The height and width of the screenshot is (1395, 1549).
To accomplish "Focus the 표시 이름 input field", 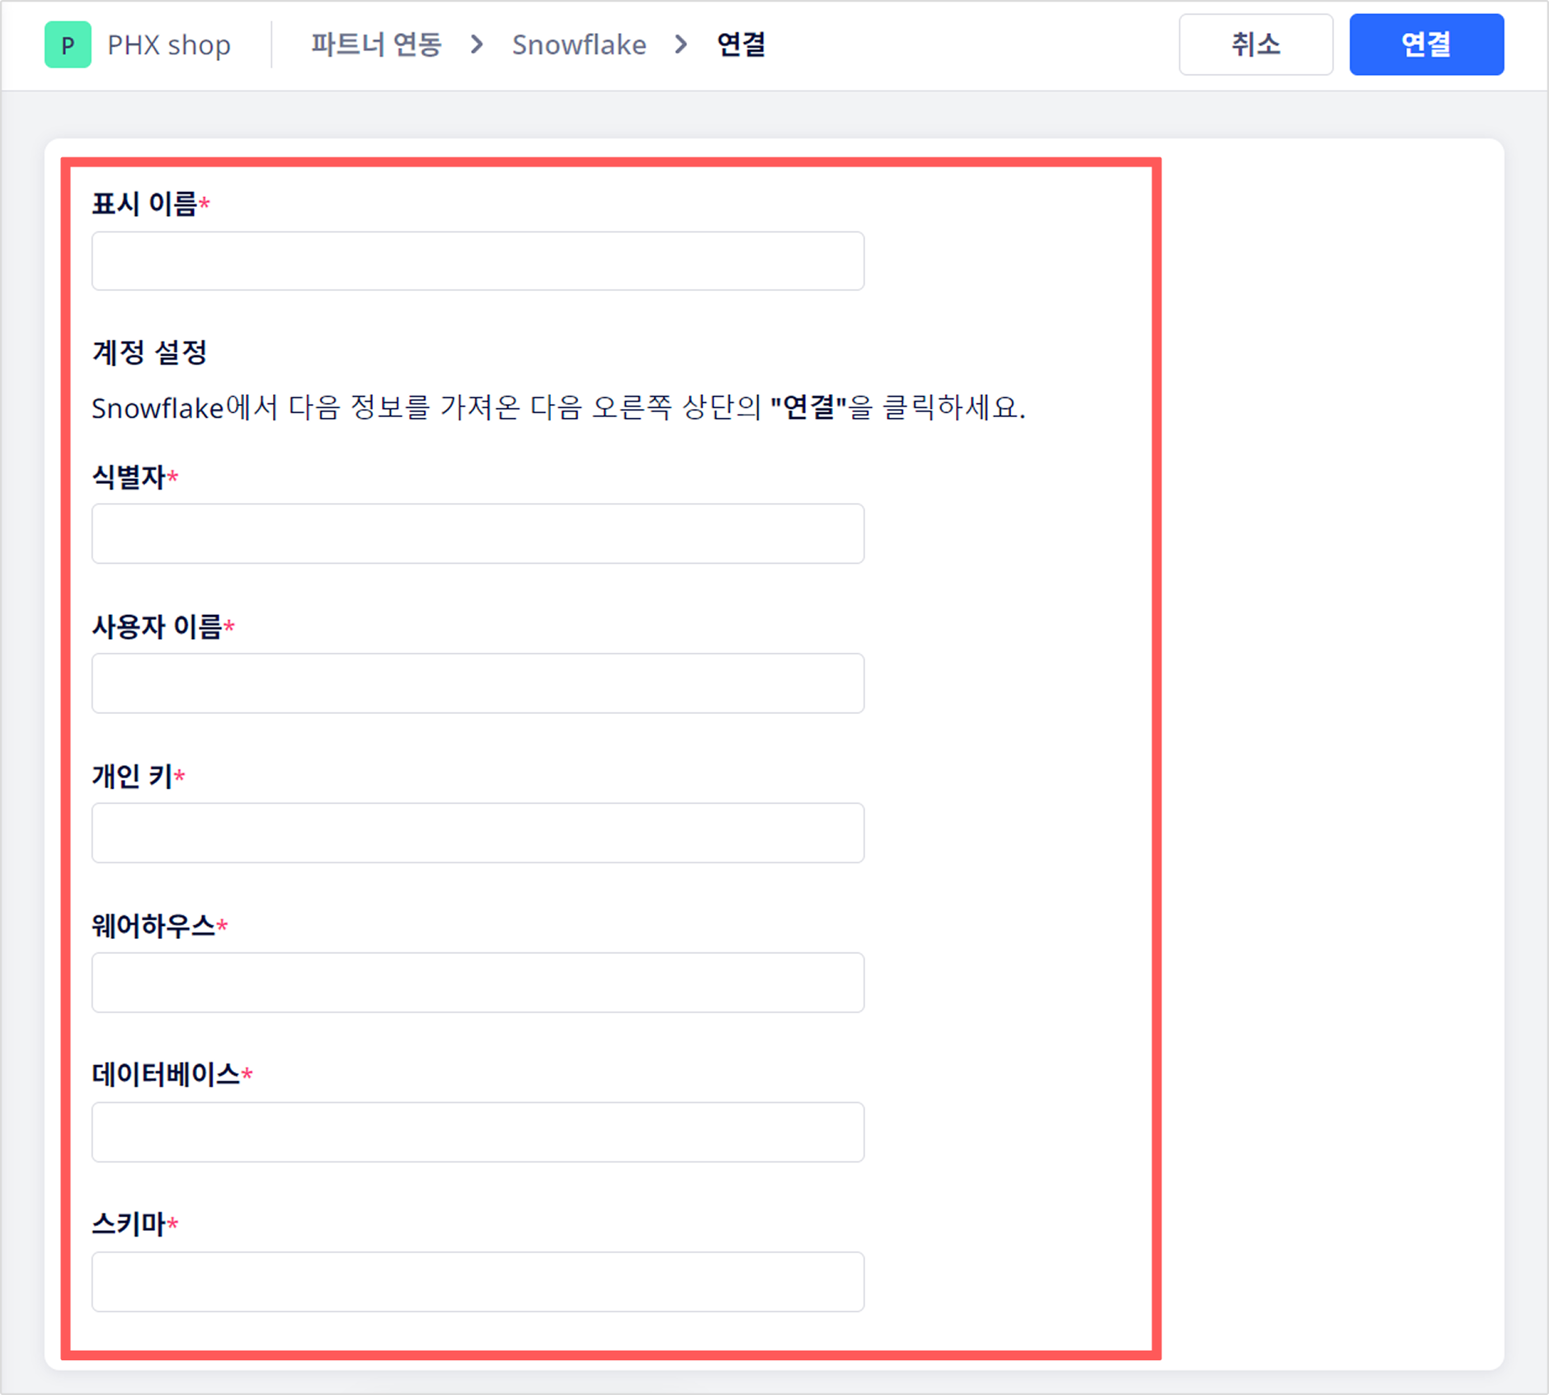I will (x=478, y=261).
